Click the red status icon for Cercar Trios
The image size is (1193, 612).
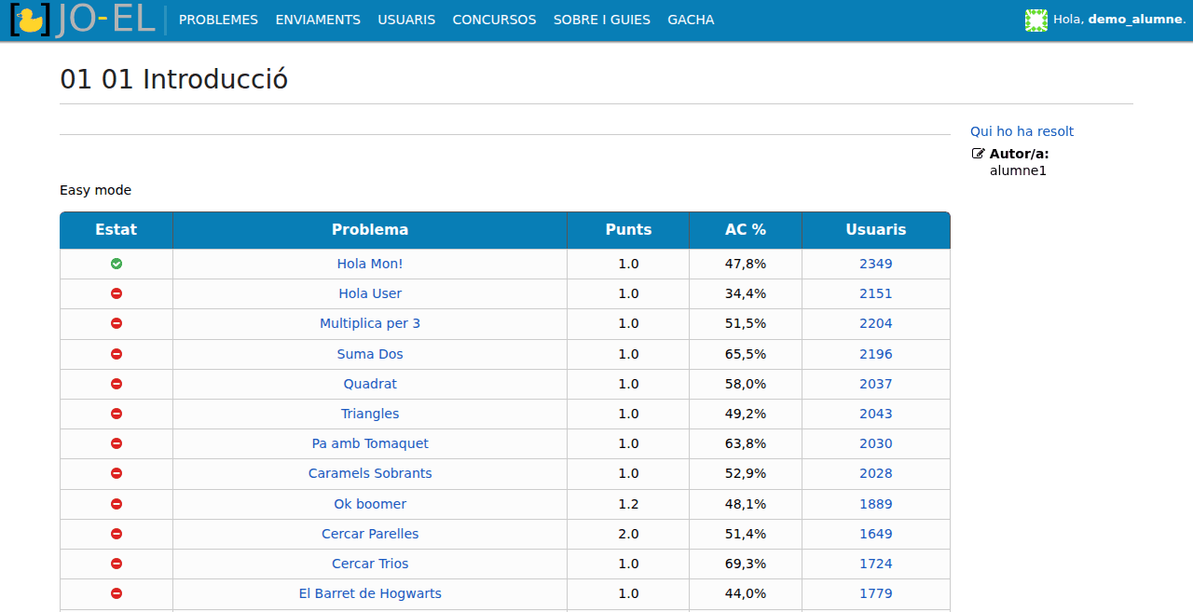pyautogui.click(x=117, y=564)
